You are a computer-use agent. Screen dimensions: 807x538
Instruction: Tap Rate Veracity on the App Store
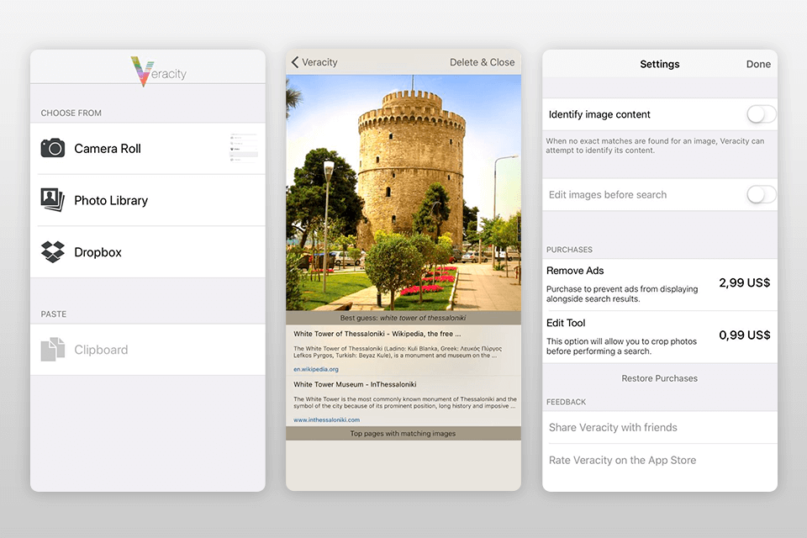coord(622,460)
